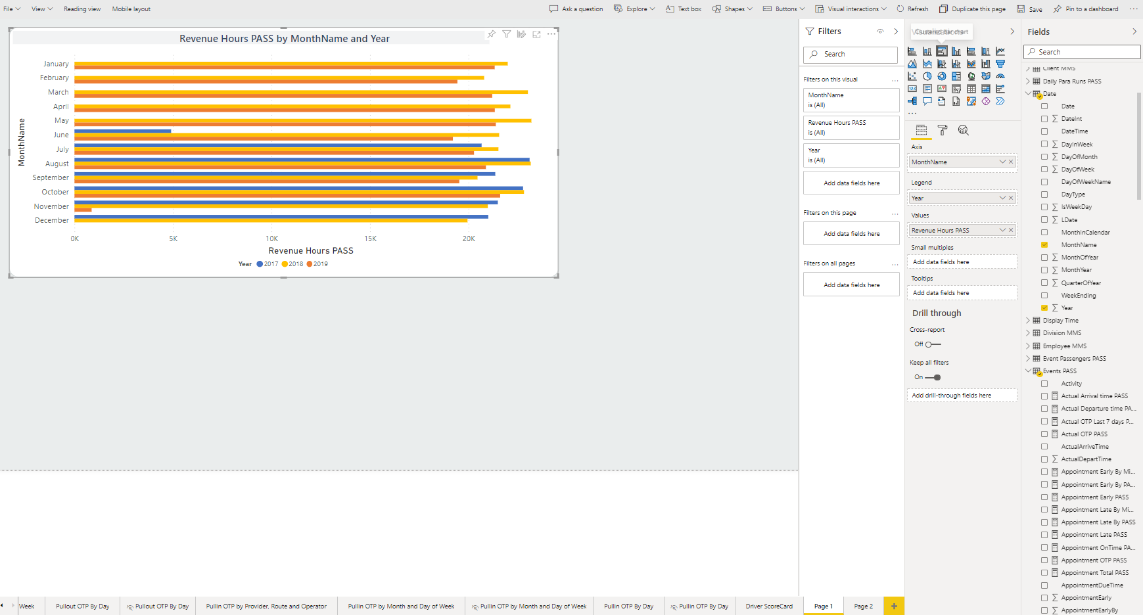1143x615 pixels.
Task: Open the Analytics magnifying glass pane
Action: (964, 130)
